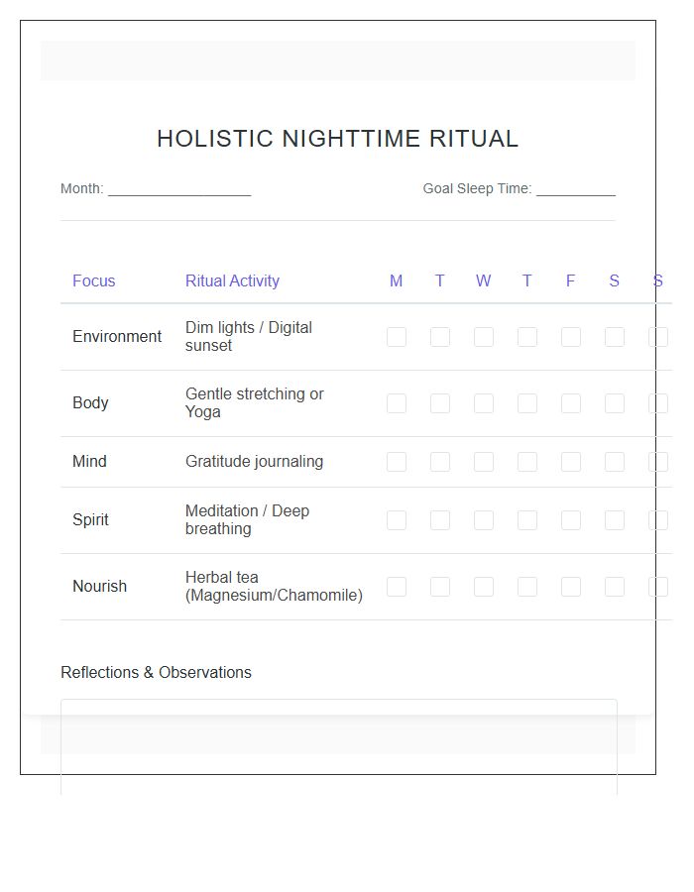Check Wednesday box for Environment row

pyautogui.click(x=484, y=337)
